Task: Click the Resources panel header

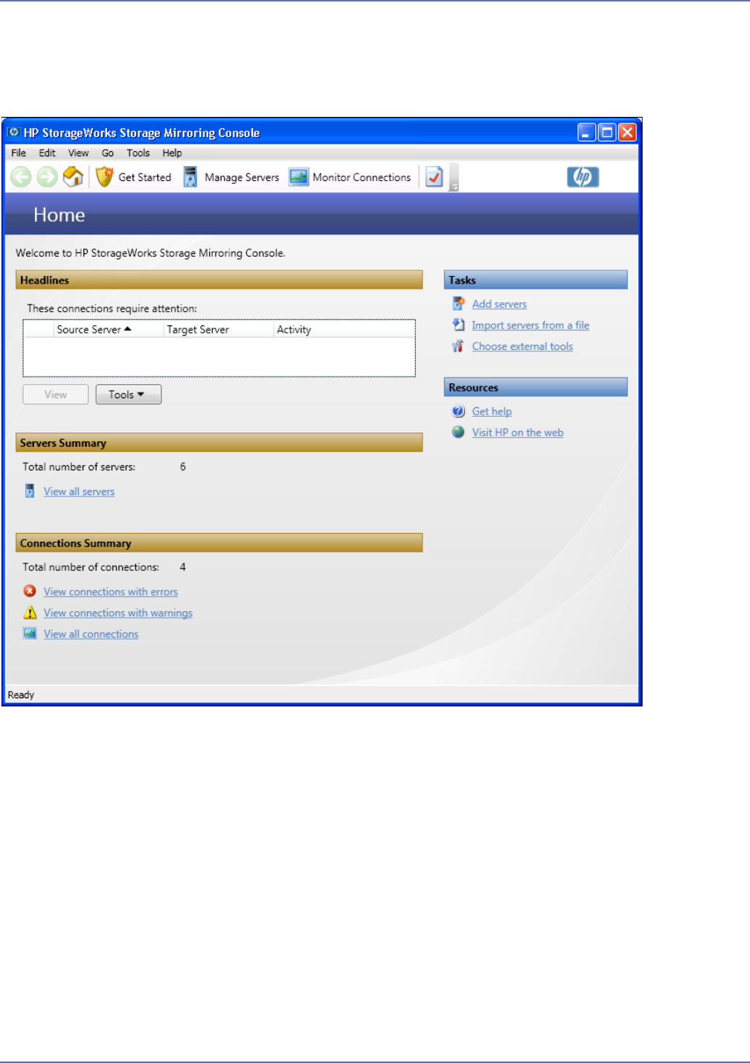Action: coord(536,387)
